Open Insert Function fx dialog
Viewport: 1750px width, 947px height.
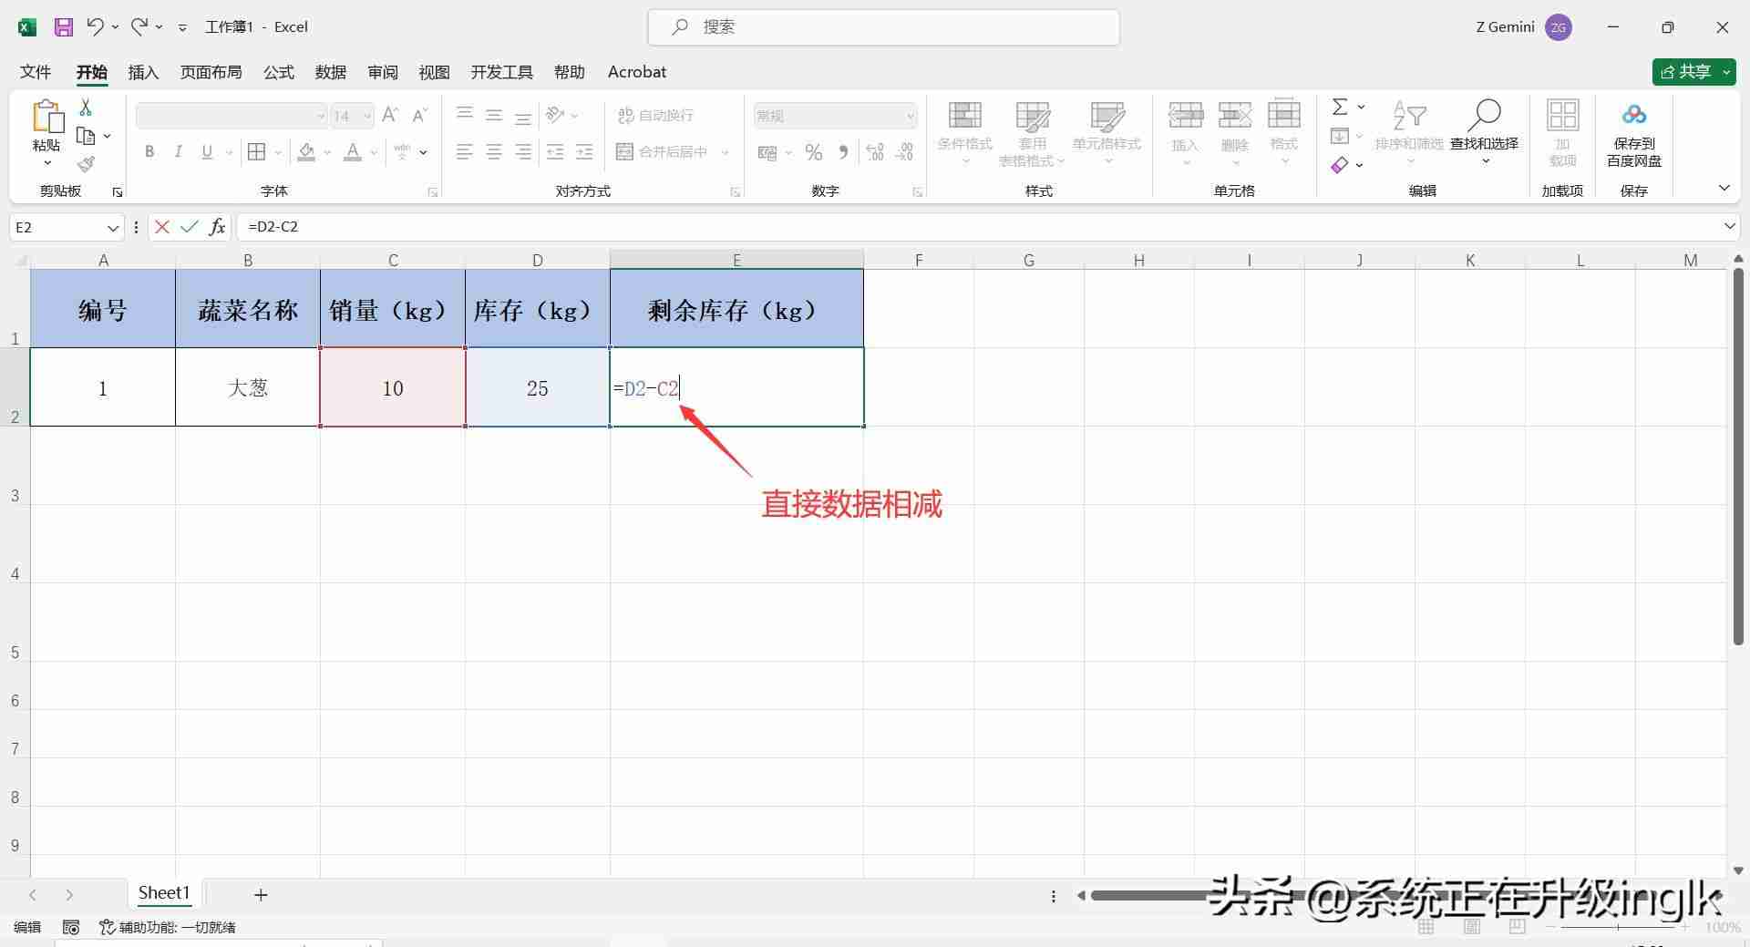(x=217, y=226)
